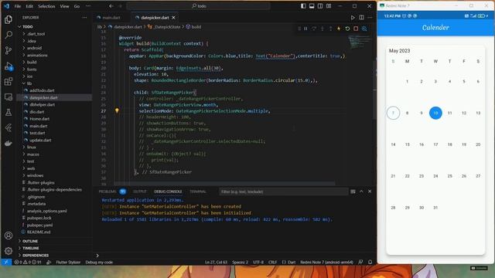This screenshot has height=278, width=495.
Task: Open the View menu
Action: pos(64,6)
